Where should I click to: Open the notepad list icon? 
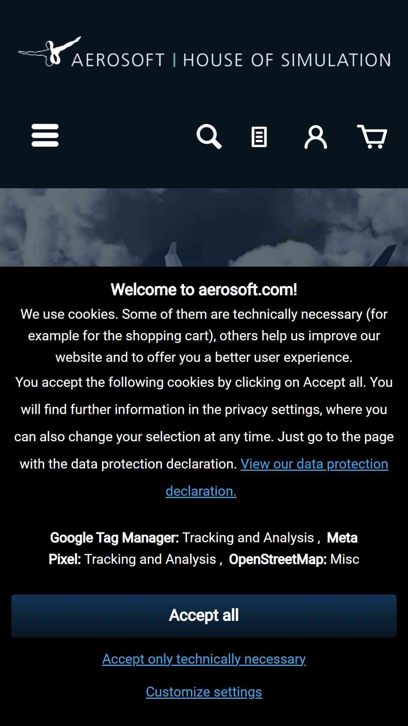coord(259,137)
